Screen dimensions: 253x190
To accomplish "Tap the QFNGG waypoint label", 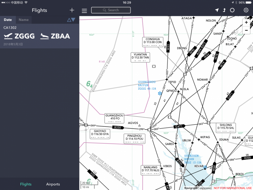I will point(172,91).
